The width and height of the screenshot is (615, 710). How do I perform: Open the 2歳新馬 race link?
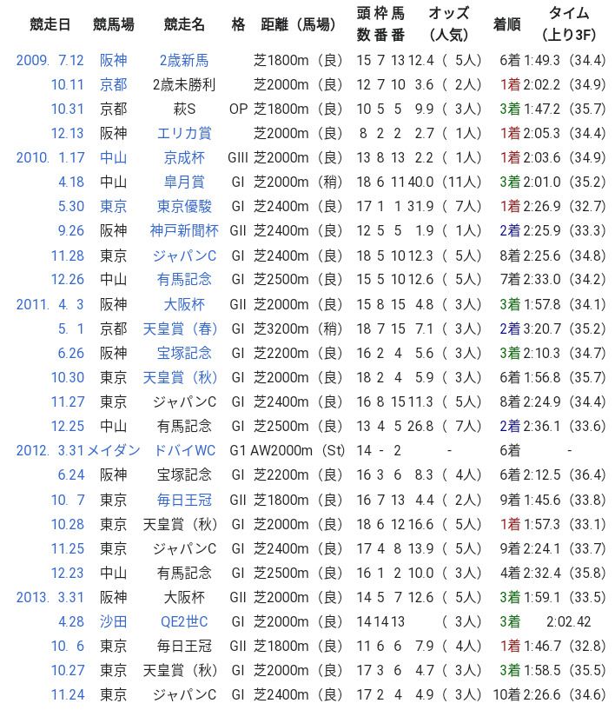pyautogui.click(x=184, y=60)
